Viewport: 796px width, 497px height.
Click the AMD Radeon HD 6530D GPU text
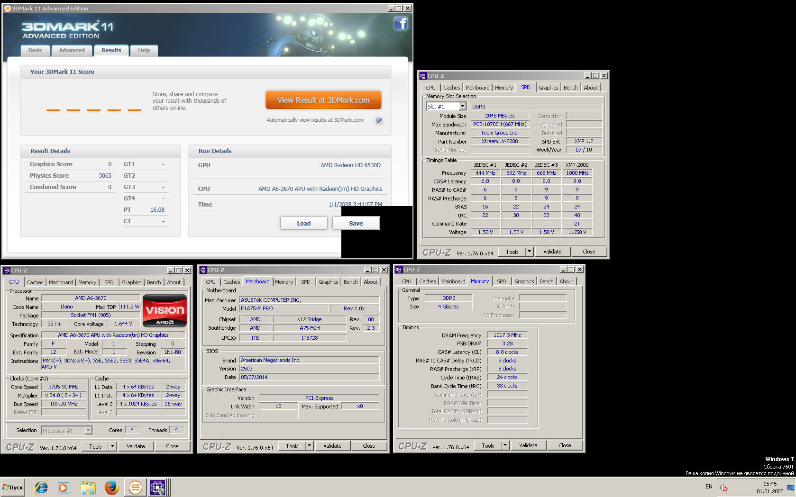tap(350, 165)
